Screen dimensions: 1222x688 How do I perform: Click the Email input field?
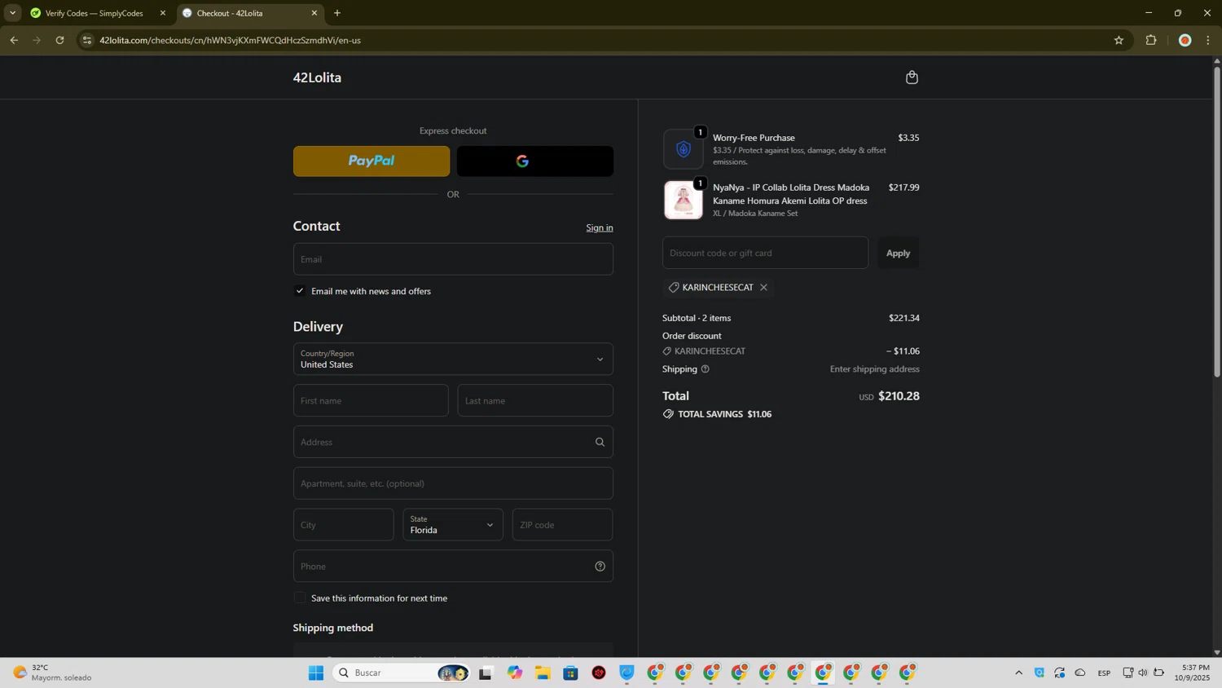453,259
